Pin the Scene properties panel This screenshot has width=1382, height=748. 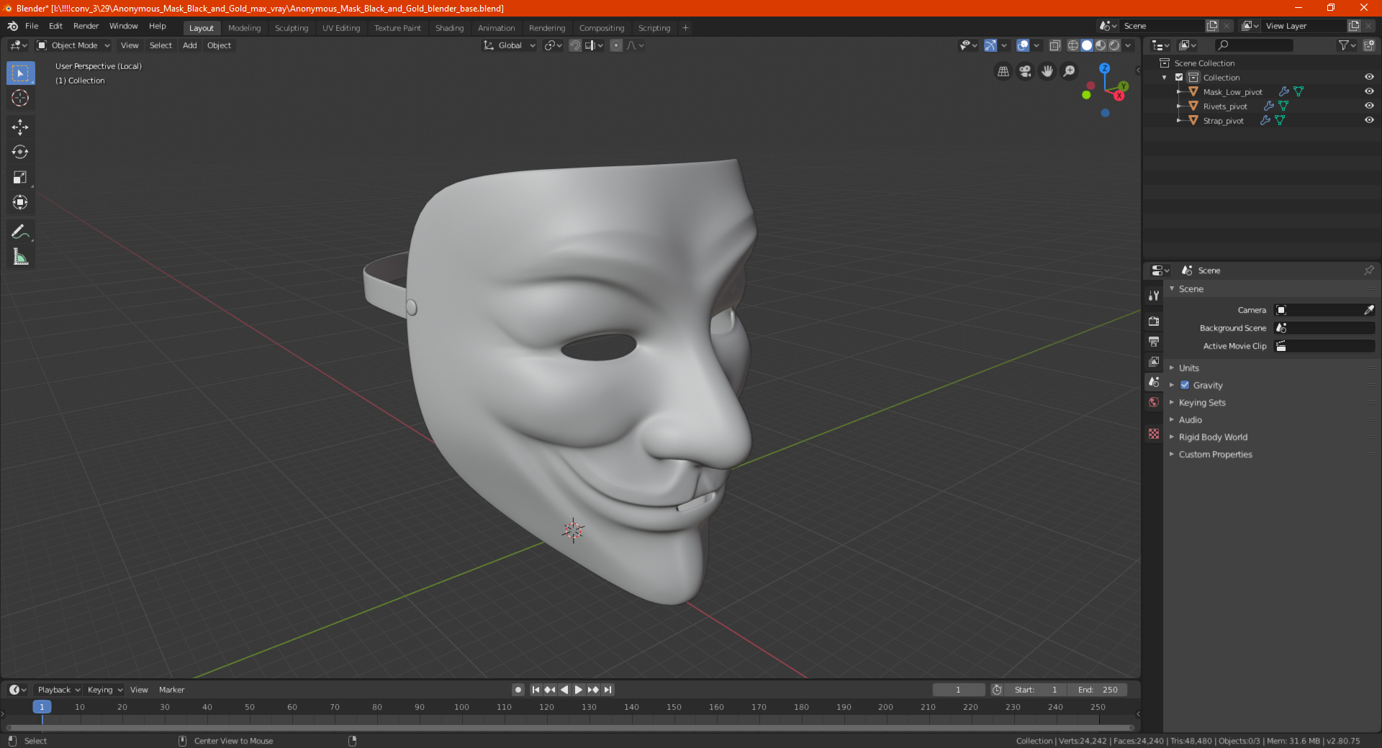1368,270
